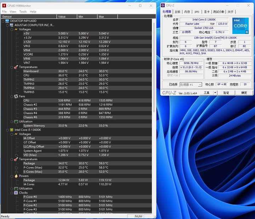Click the CPU Temperatures thermometer icon
255x219 pixels.
tap(16, 159)
